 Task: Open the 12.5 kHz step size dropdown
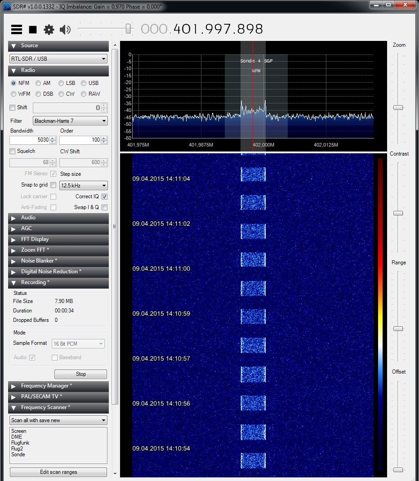pyautogui.click(x=84, y=186)
